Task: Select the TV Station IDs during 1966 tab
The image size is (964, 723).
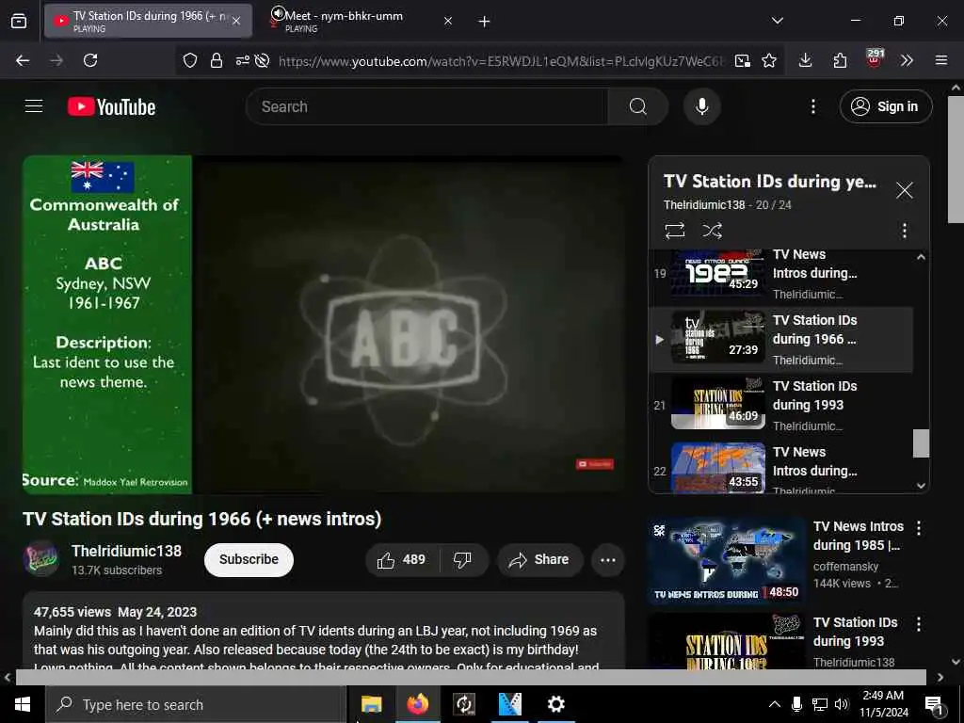Action: click(x=148, y=22)
